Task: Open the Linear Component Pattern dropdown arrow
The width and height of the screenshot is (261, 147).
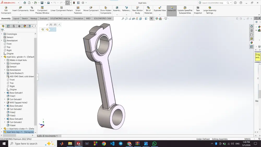Action: click(62, 15)
